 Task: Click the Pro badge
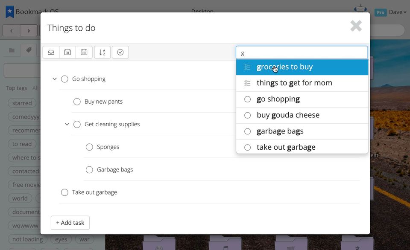pos(381,12)
